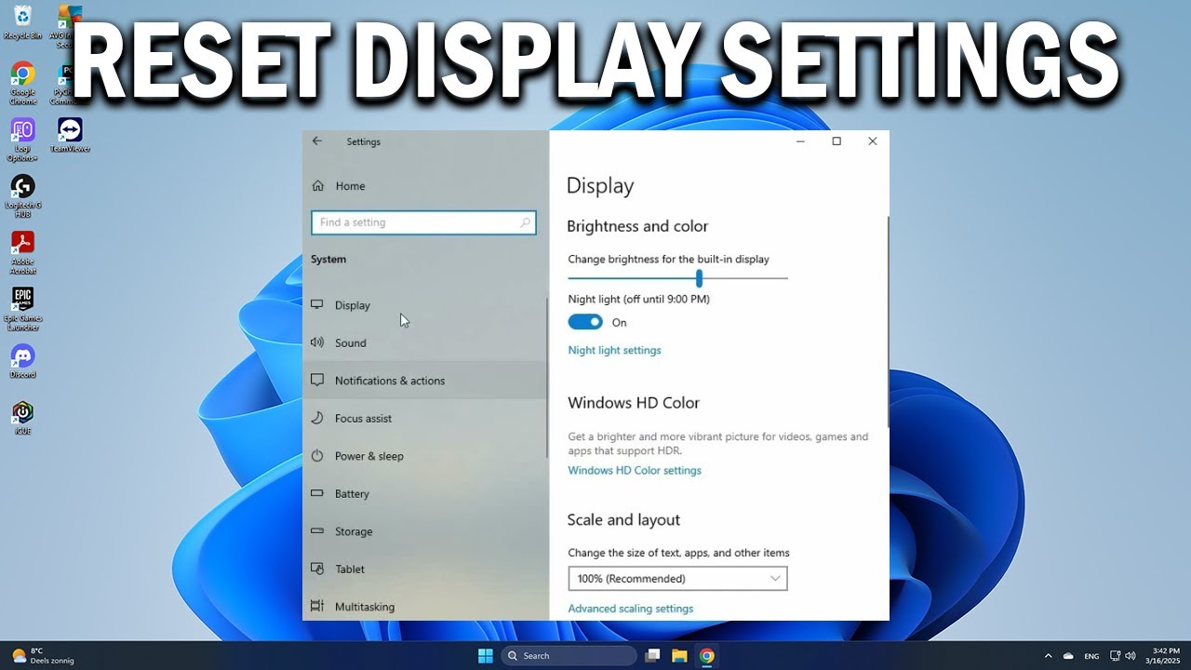Minimize the Settings window
Screen dimensions: 1191x670
click(x=800, y=141)
